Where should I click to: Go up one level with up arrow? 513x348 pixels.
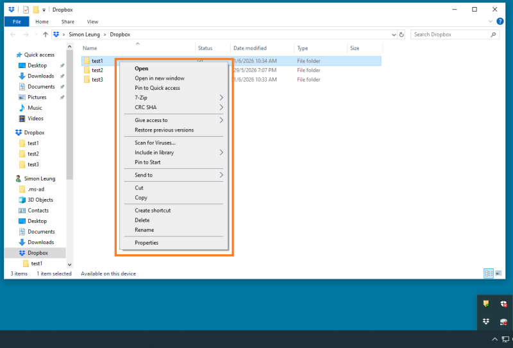click(x=46, y=35)
